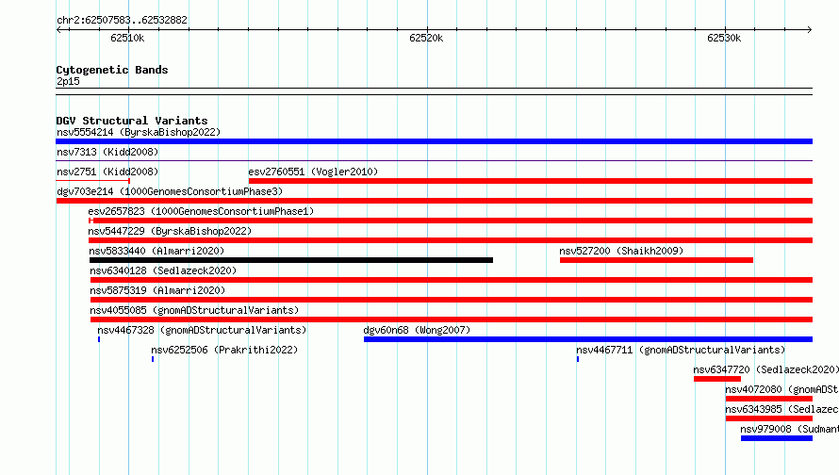The width and height of the screenshot is (839, 475).
Task: Select the red nsv4055085 variant bar
Action: point(452,319)
